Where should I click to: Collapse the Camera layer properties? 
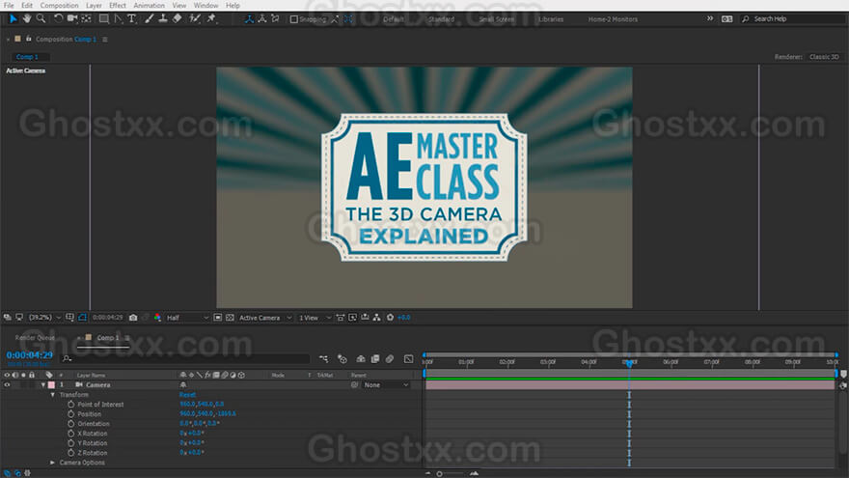(43, 384)
